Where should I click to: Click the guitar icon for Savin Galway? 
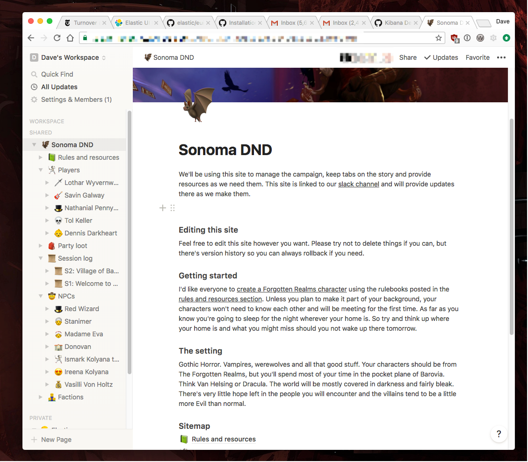[58, 195]
